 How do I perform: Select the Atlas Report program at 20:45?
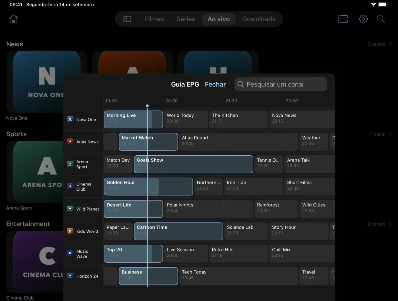pos(239,142)
